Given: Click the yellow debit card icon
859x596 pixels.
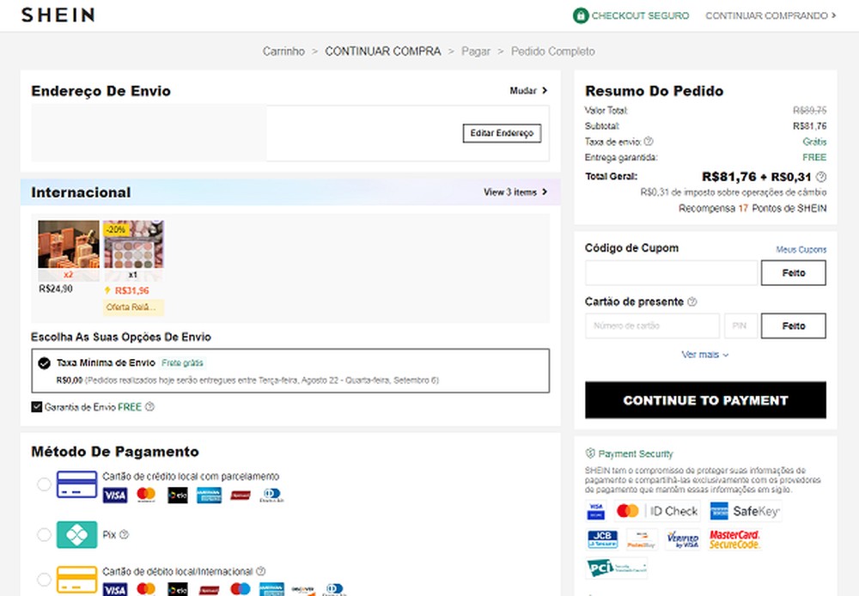Looking at the screenshot, I should pyautogui.click(x=77, y=581).
